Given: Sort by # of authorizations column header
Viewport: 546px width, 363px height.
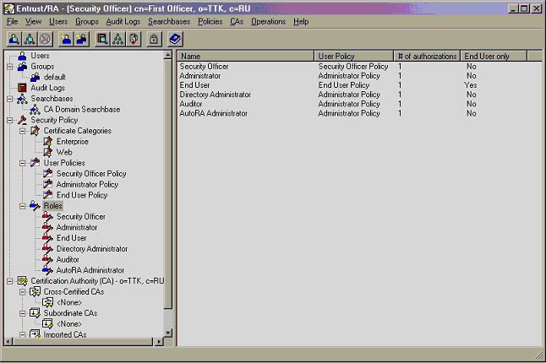Looking at the screenshot, I should (x=427, y=56).
